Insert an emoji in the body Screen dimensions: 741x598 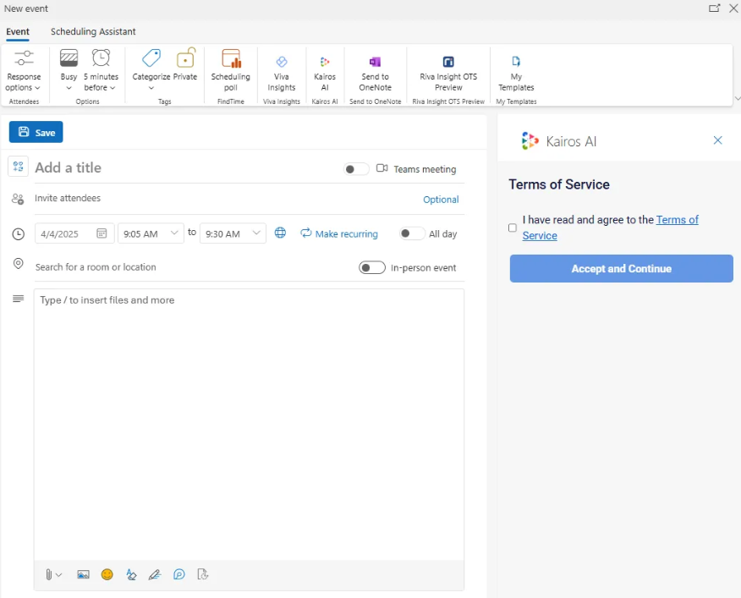(x=107, y=574)
